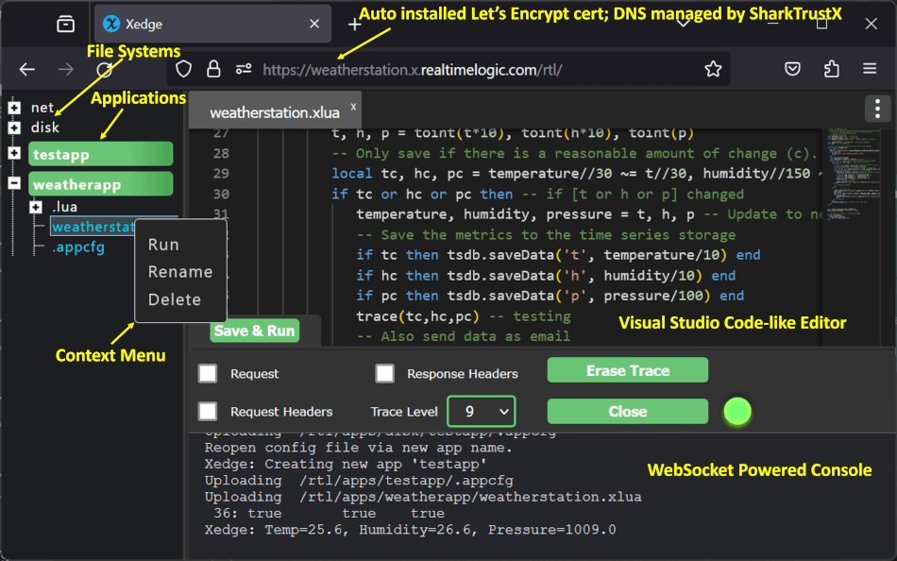
Task: Click the trace(tc,hc,pc) code line
Action: pos(464,316)
